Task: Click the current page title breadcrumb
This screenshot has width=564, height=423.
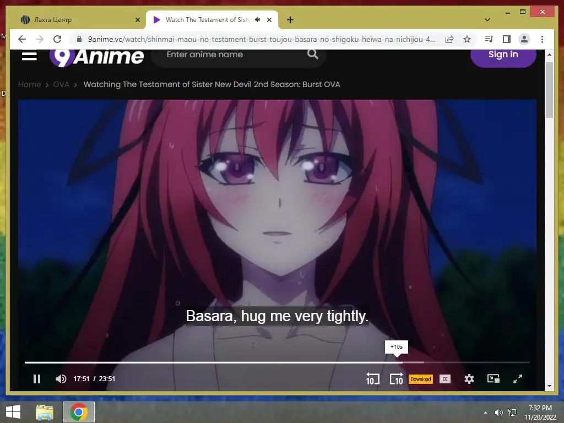Action: coord(212,84)
